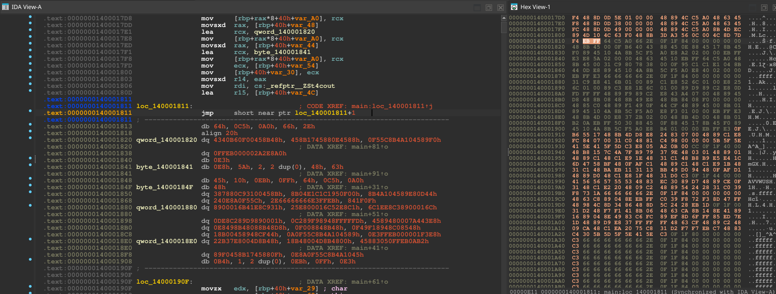Click hex row address 0000000140001820

click(536, 47)
